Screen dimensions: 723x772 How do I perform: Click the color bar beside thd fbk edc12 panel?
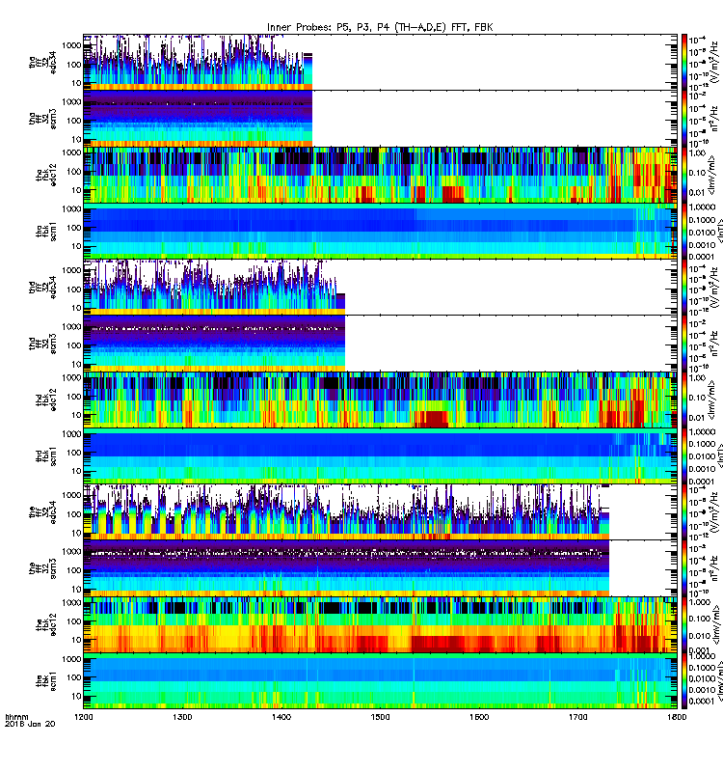coord(684,400)
